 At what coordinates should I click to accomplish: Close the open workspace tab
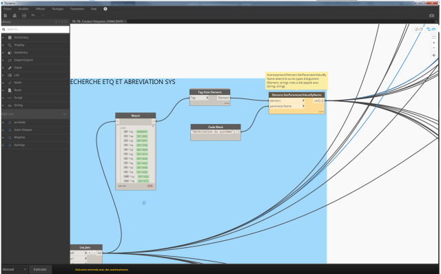[125, 21]
